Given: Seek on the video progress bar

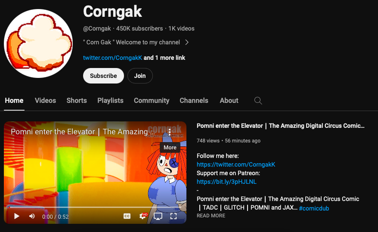Looking at the screenshot, I should [x=95, y=207].
